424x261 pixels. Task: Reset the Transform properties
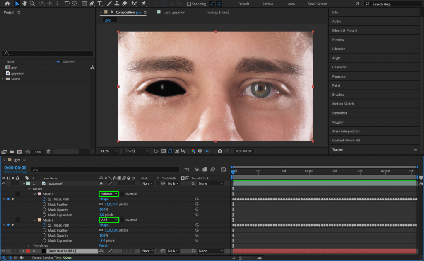coord(104,246)
